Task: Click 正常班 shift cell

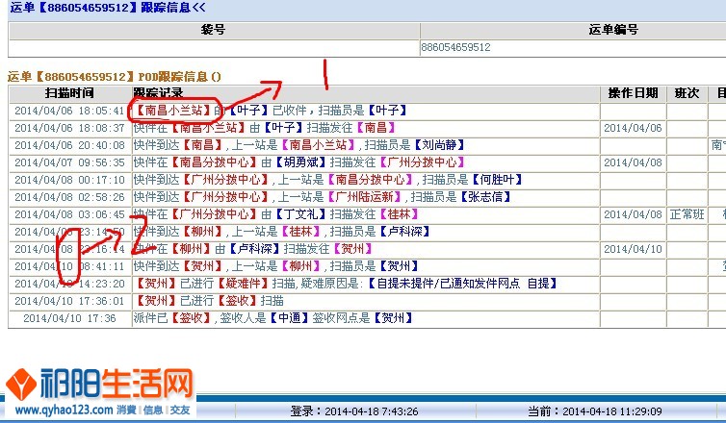Action: click(687, 214)
